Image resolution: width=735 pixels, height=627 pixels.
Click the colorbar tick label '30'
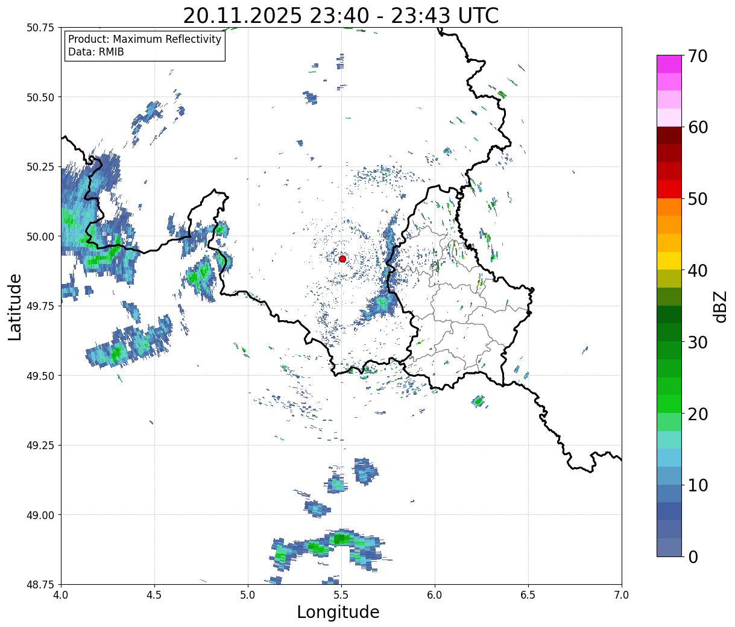(x=698, y=342)
